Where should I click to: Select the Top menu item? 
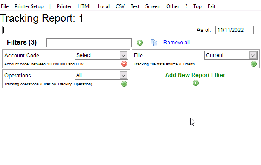coord(197,6)
